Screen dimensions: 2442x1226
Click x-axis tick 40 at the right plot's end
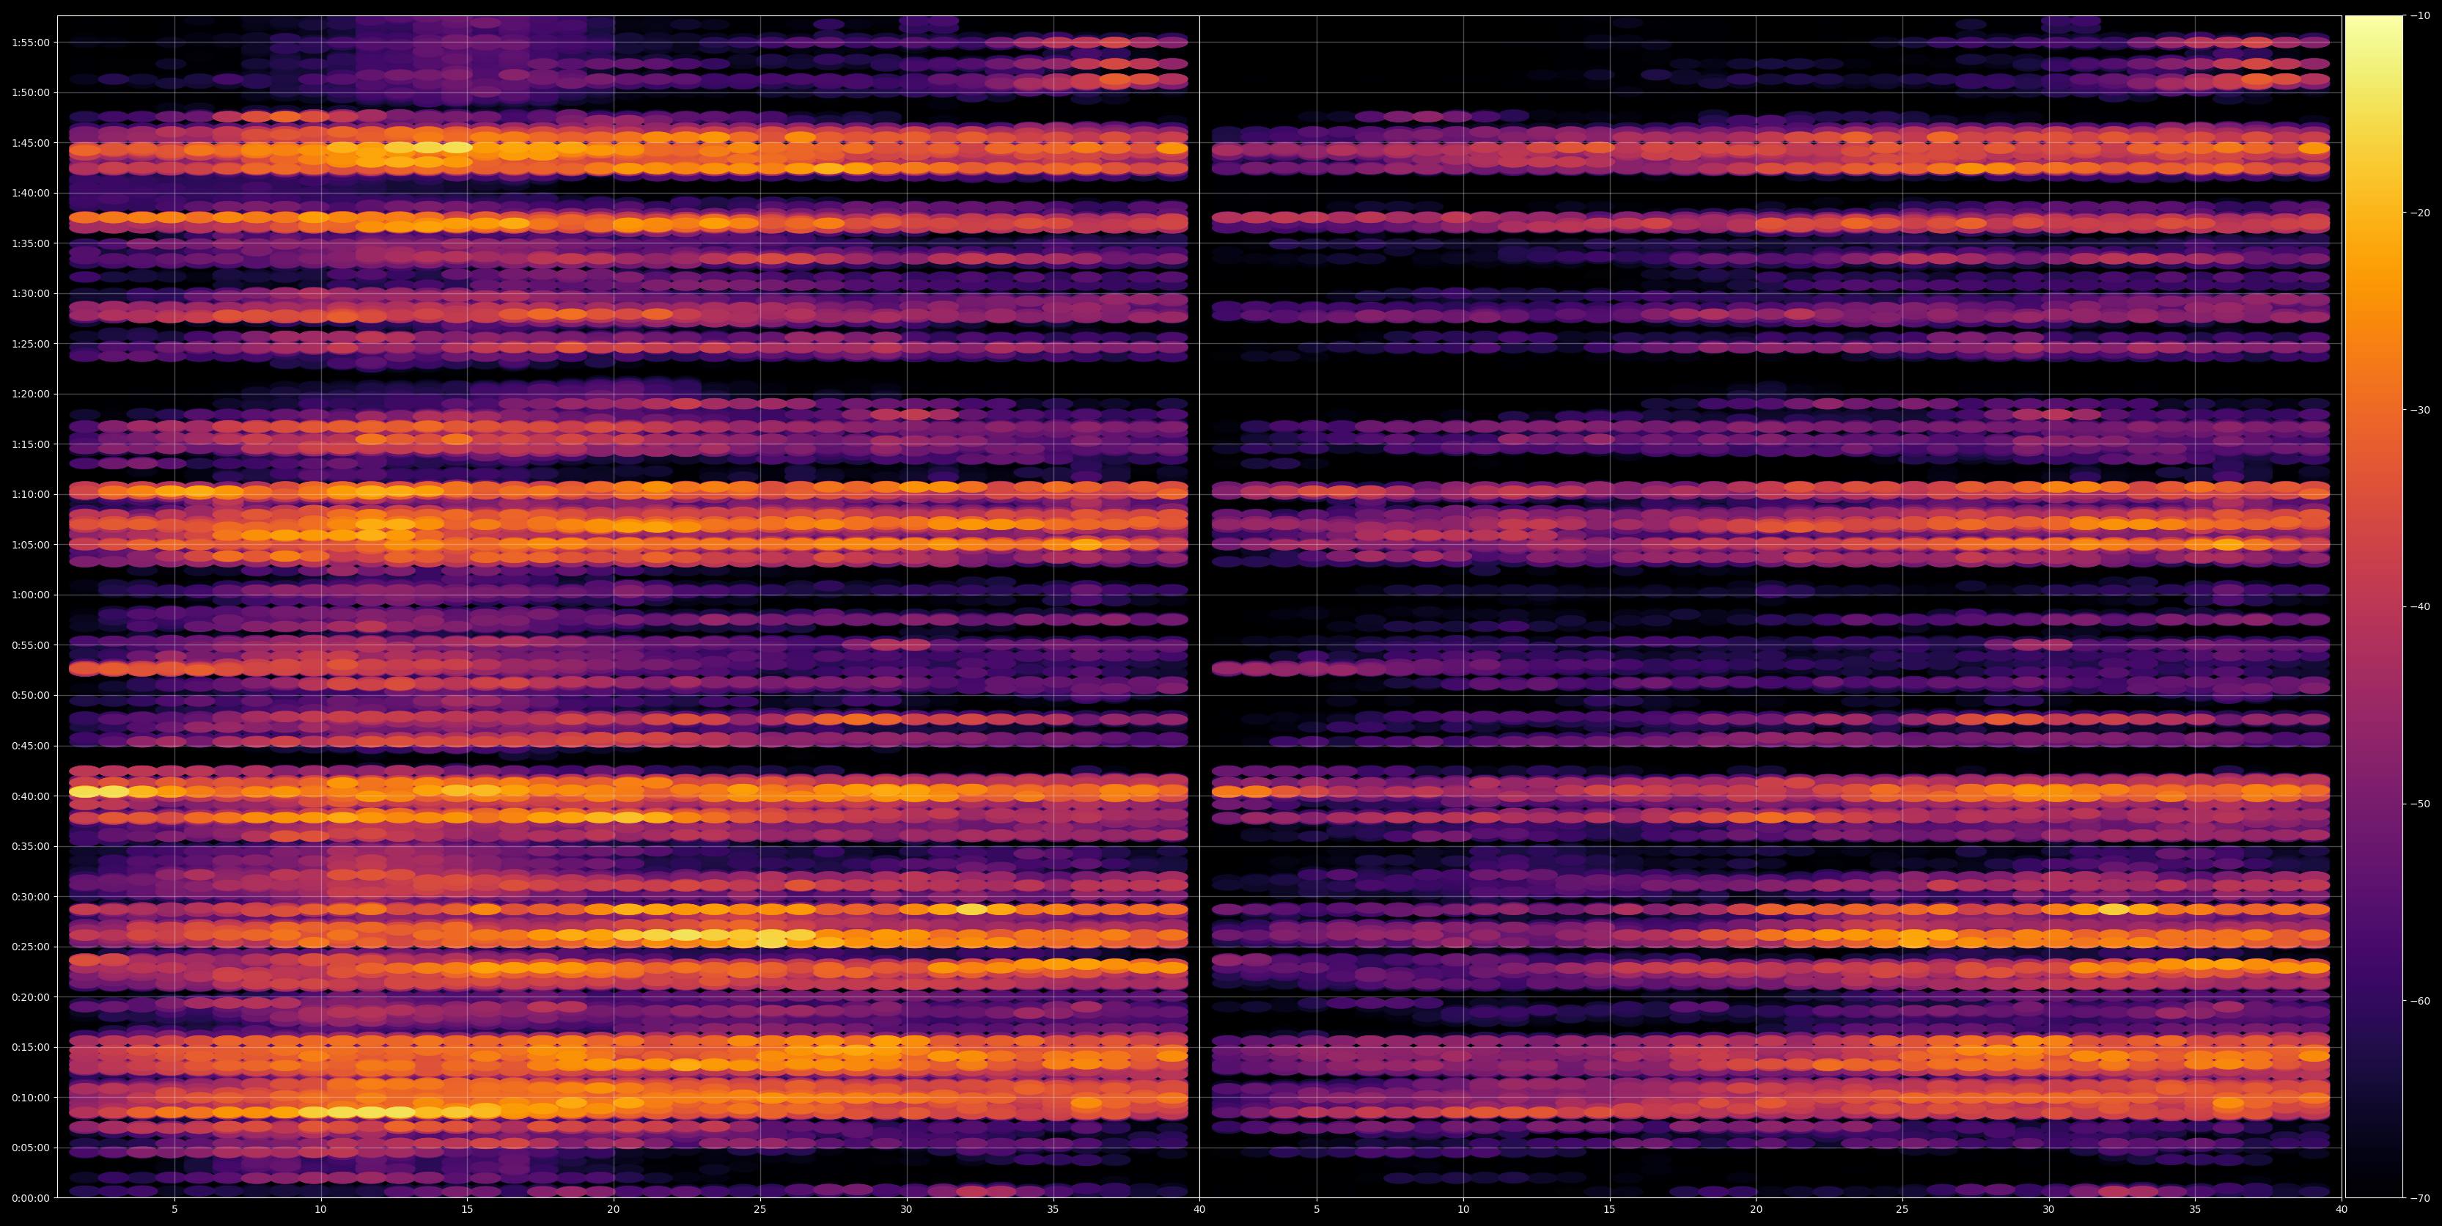[2342, 1209]
